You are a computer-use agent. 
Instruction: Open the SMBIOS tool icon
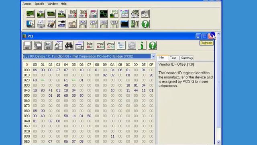click(72, 24)
